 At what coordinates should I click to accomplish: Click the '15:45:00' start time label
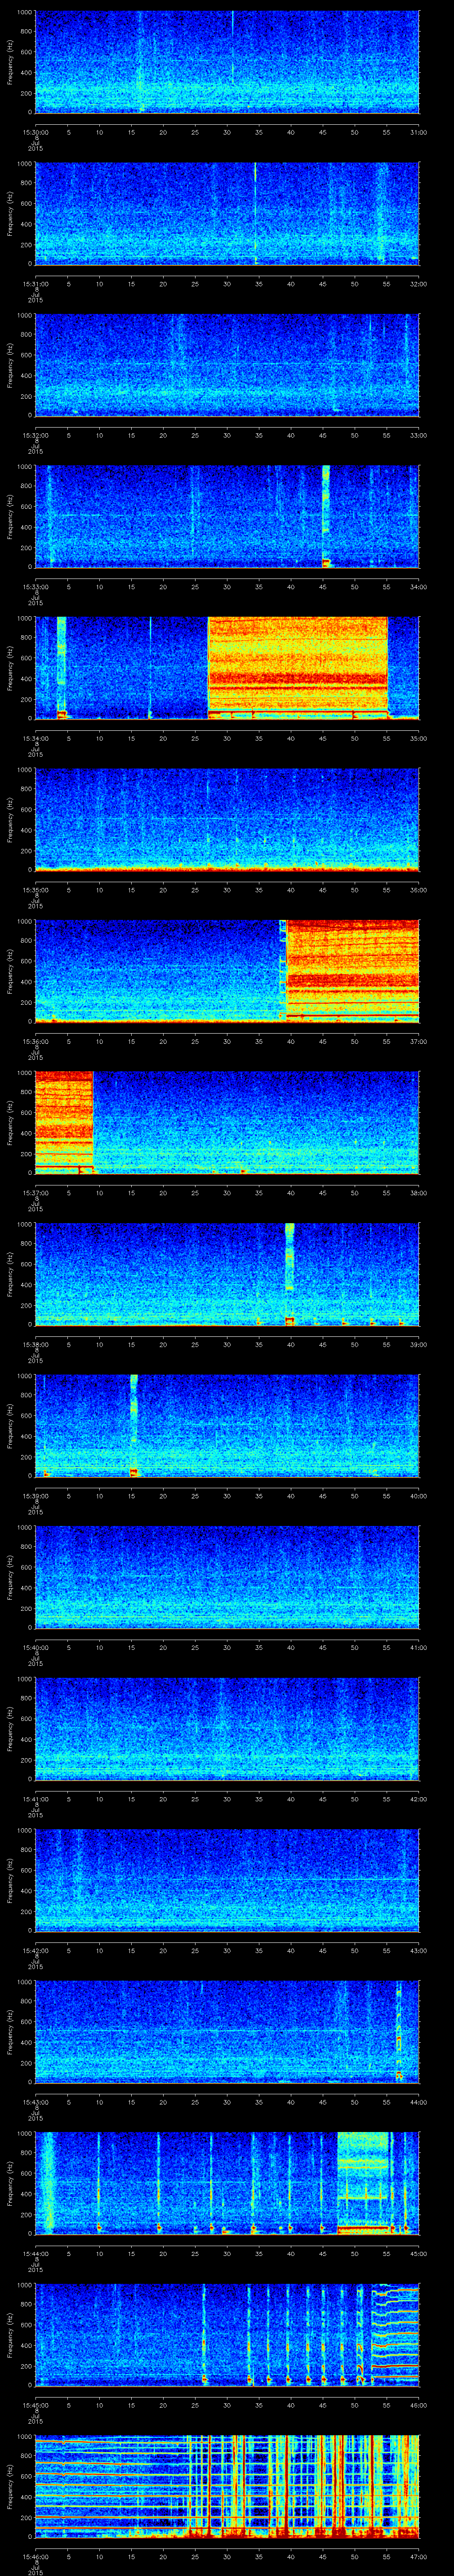pos(36,2406)
